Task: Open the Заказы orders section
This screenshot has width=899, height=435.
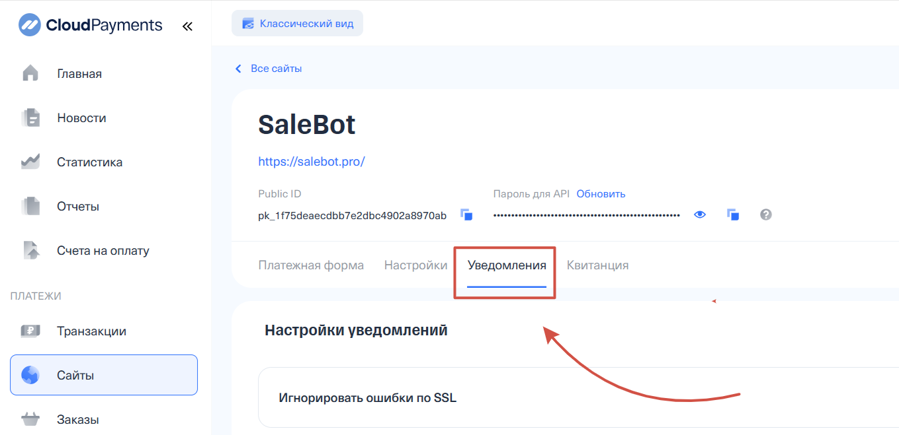Action: (x=77, y=420)
